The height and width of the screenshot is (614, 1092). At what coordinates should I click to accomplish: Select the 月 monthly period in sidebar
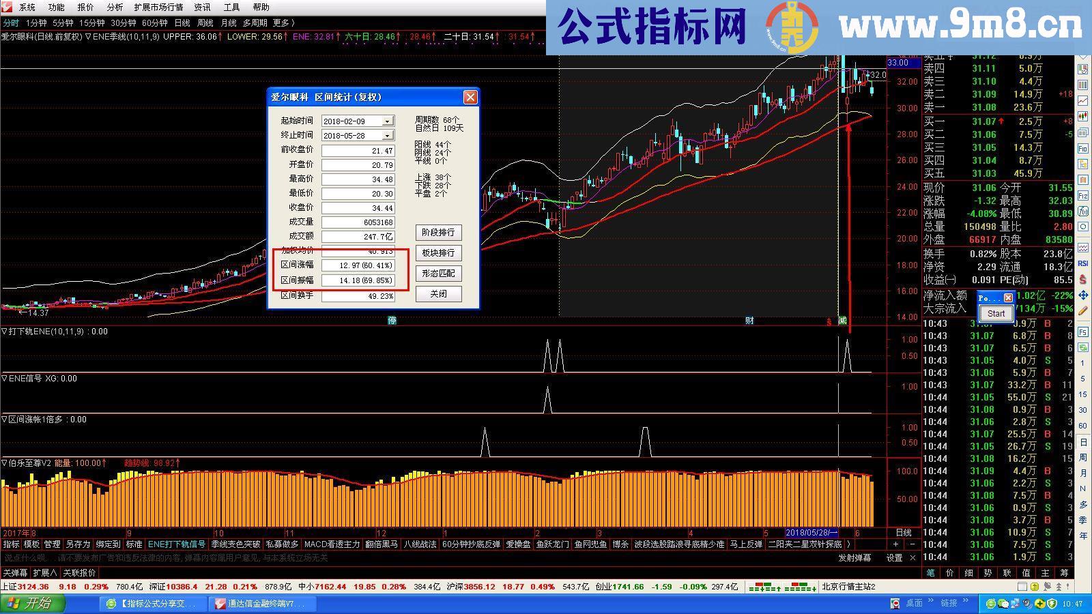click(x=1083, y=473)
